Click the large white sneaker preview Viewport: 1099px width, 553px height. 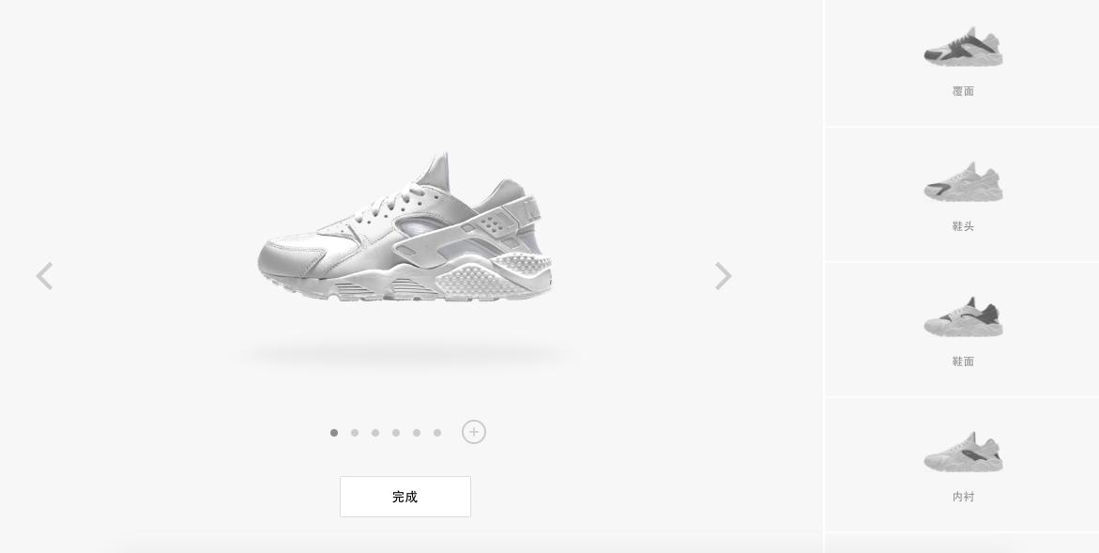(x=405, y=227)
